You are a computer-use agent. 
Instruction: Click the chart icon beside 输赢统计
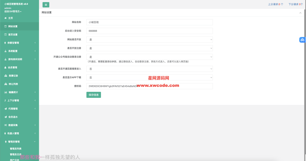coord(5,92)
